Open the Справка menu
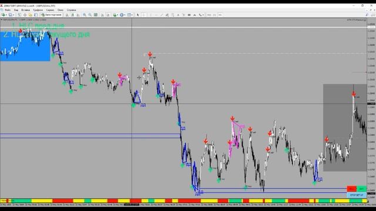376x211 pixels. (71, 10)
